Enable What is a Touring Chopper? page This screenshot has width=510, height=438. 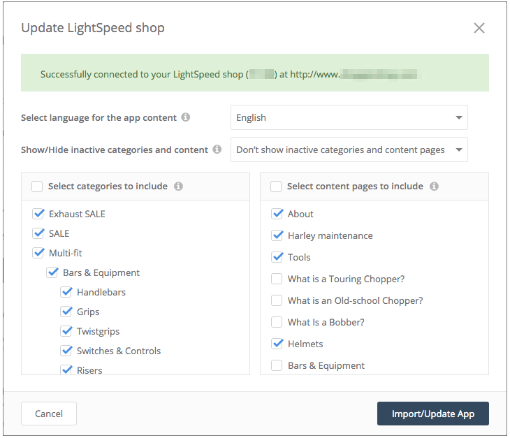point(277,279)
